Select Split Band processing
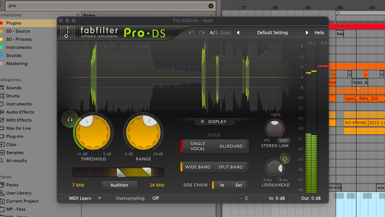This screenshot has height=217, width=385. (x=230, y=167)
